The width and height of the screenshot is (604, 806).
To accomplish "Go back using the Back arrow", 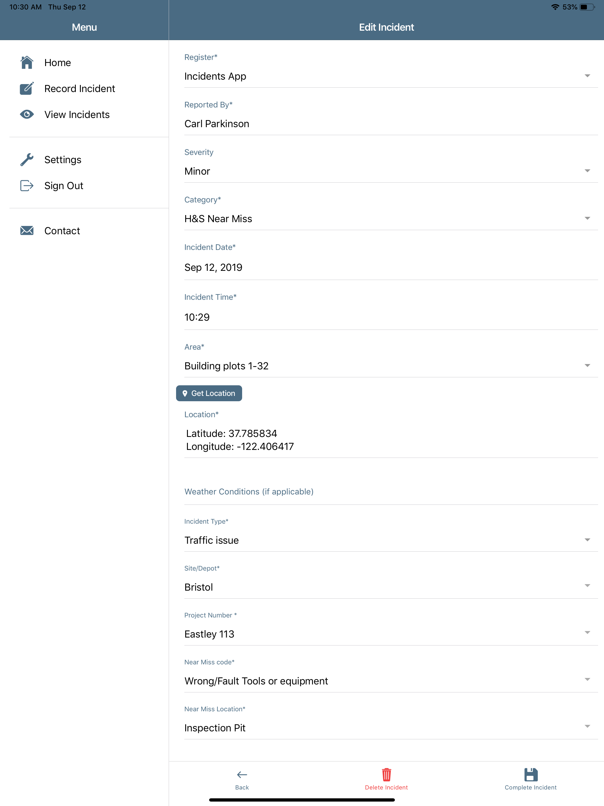I will 242,780.
